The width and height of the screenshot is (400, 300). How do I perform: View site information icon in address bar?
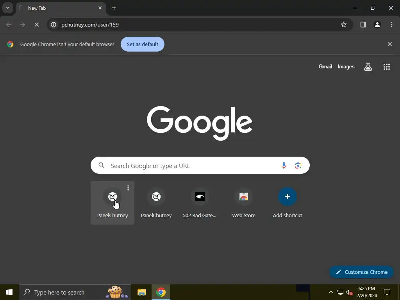[x=53, y=25]
